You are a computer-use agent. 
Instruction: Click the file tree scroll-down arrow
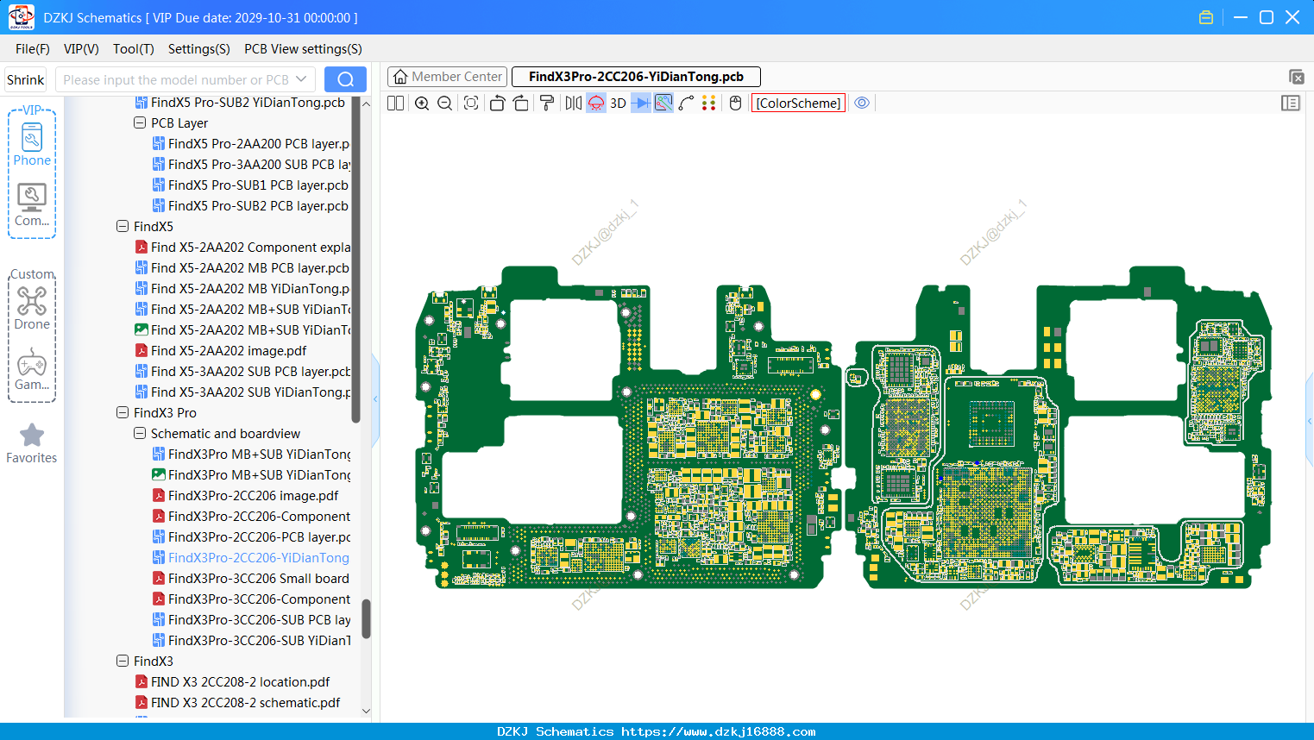(366, 712)
